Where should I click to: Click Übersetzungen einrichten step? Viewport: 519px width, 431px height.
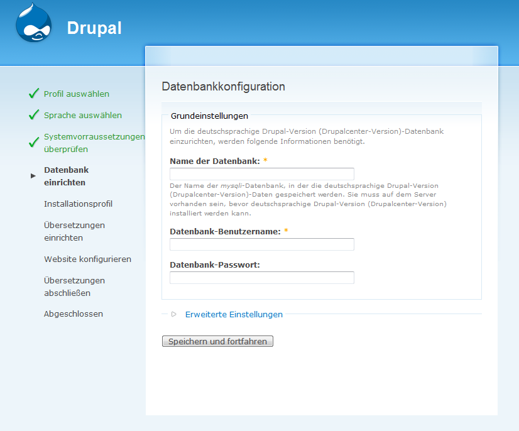pyautogui.click(x=74, y=231)
